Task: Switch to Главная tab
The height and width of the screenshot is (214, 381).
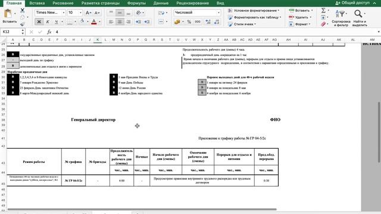Action: tap(14, 3)
